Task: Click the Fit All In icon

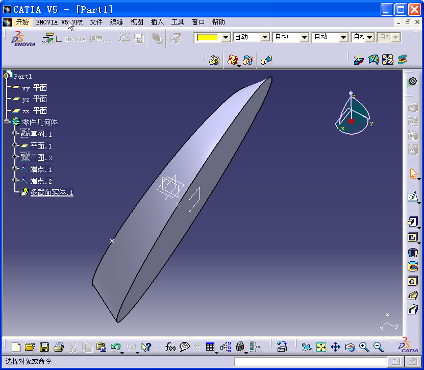Action: [321, 347]
